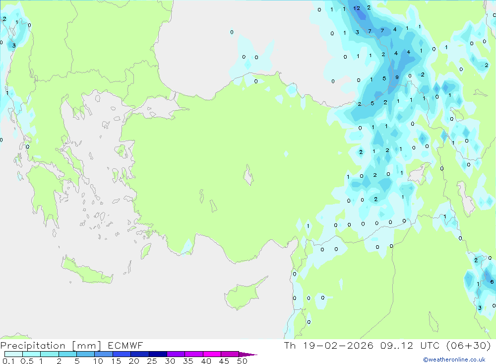
Task: Click the '10' legend scale label
Action: click(98, 361)
